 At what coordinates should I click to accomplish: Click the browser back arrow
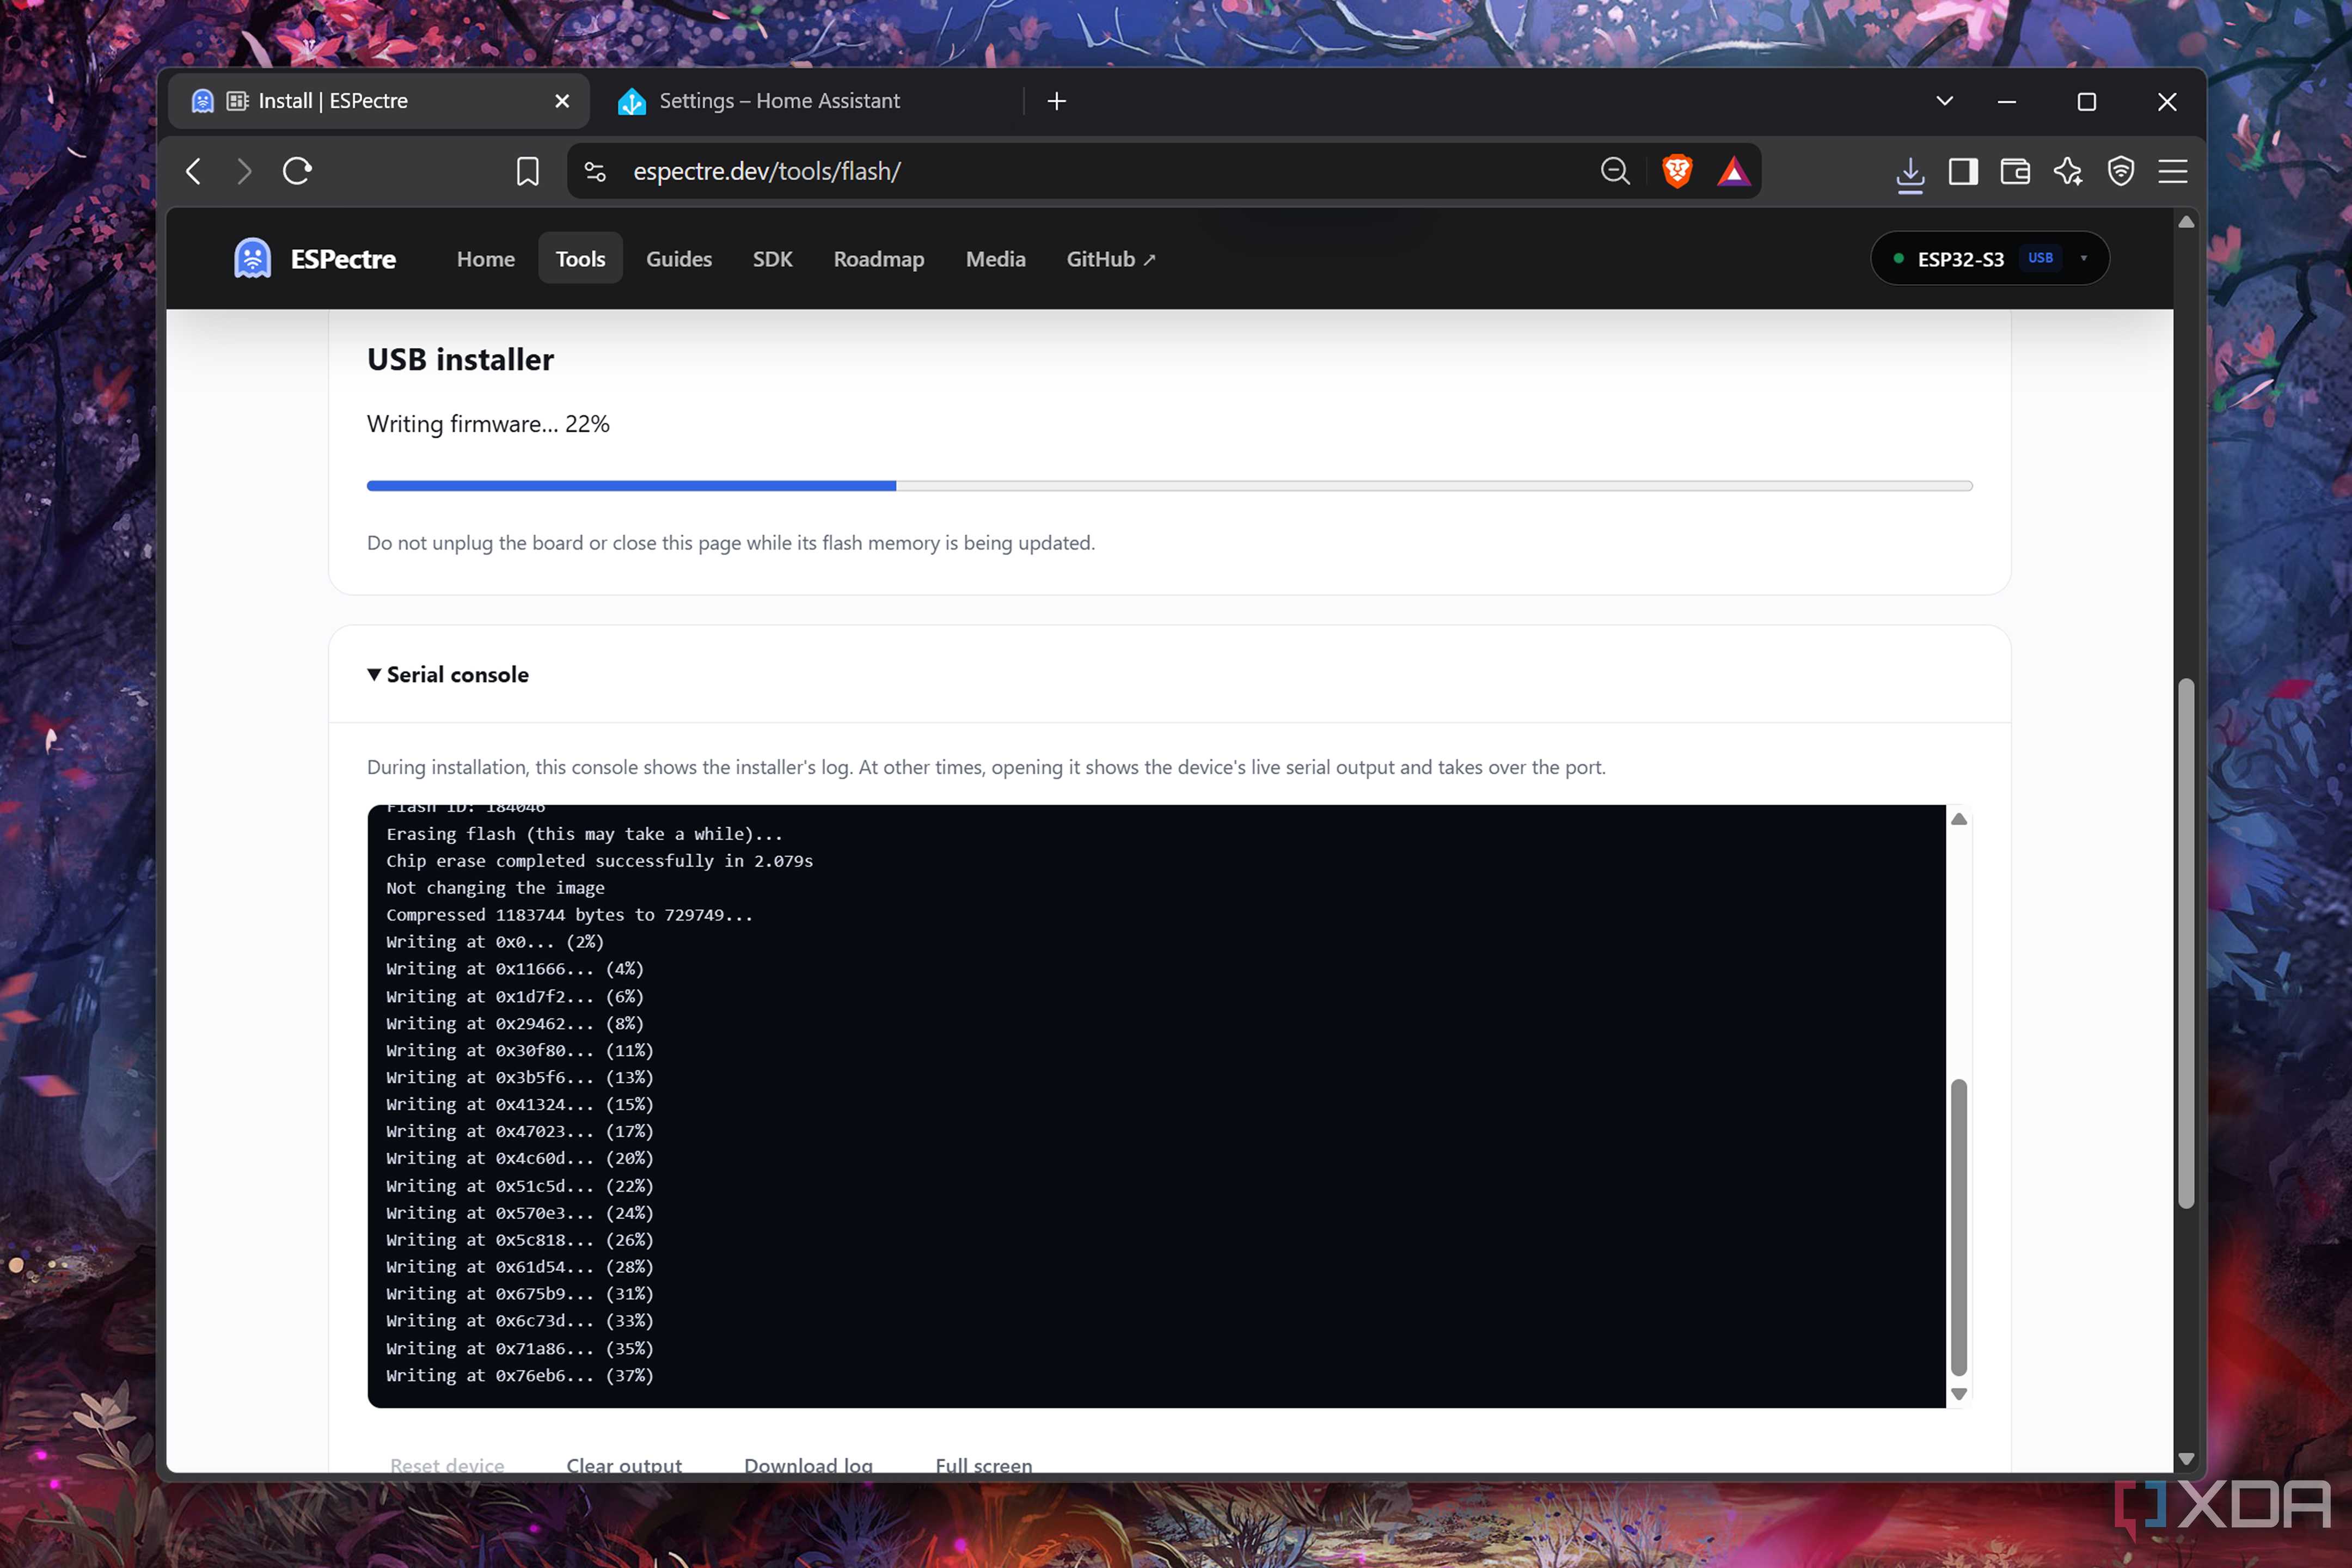pos(194,171)
